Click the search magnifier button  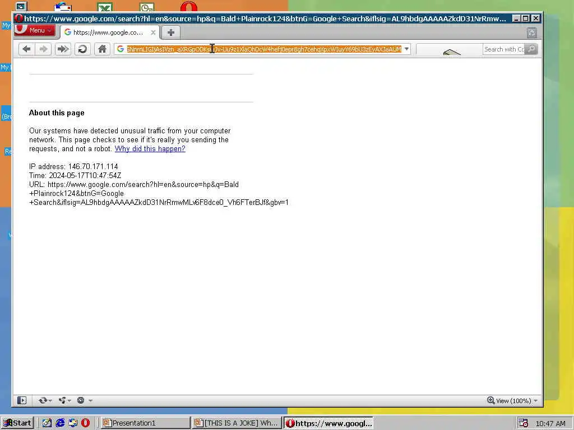[531, 49]
